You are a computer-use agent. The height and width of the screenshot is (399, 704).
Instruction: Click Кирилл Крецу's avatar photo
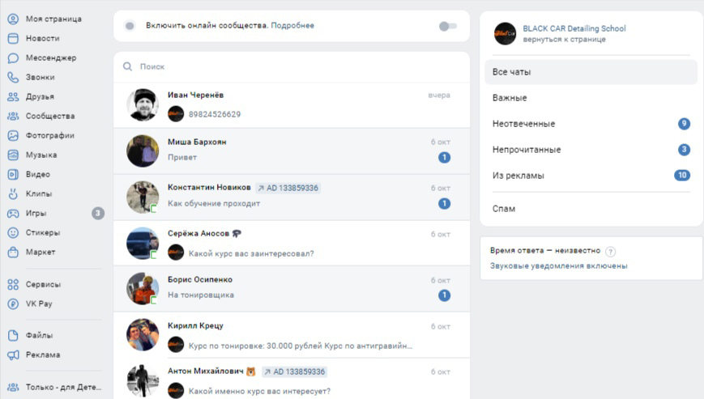(143, 335)
